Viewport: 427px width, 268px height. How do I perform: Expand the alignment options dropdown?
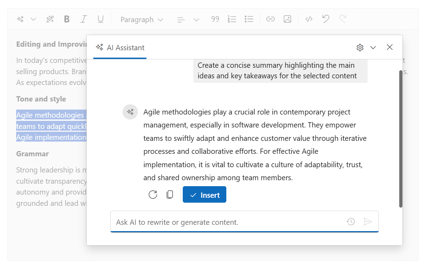tap(196, 20)
